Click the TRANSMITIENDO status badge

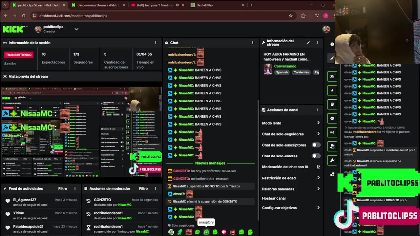(19, 55)
